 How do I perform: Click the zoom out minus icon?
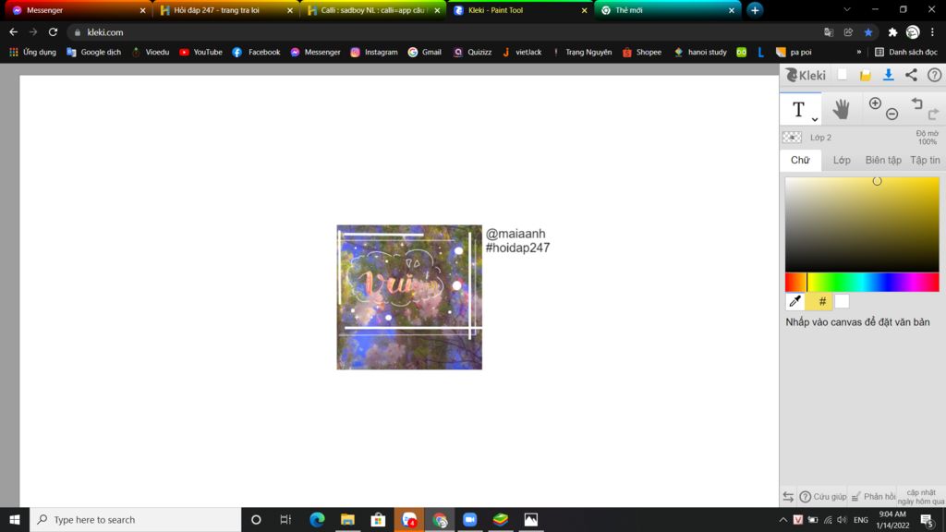coord(891,114)
